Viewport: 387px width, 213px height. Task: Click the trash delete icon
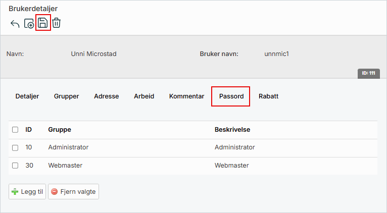(x=57, y=23)
